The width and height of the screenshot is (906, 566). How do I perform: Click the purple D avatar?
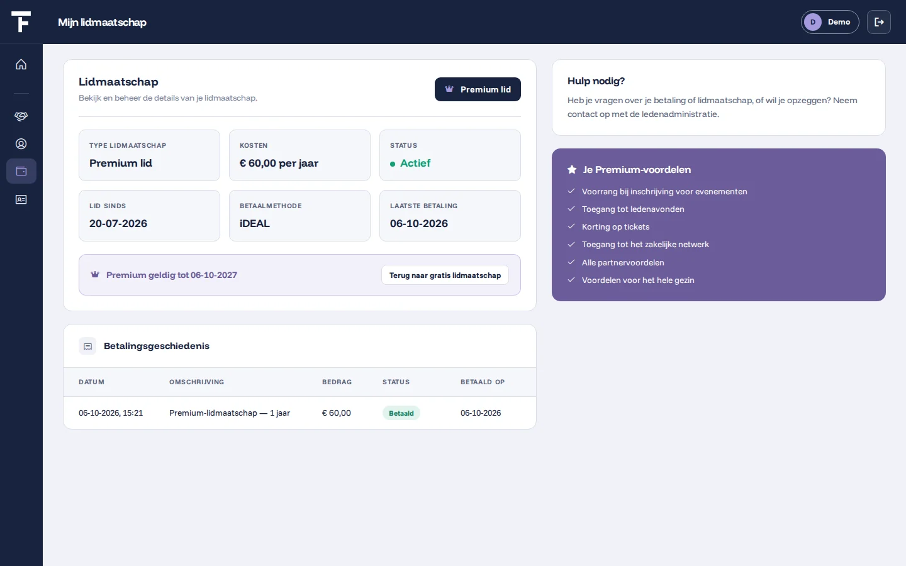tap(813, 22)
